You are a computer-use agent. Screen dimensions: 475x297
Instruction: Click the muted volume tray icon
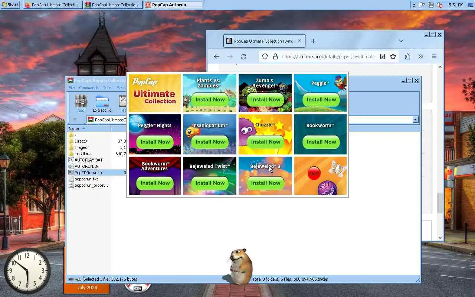[x=439, y=5]
